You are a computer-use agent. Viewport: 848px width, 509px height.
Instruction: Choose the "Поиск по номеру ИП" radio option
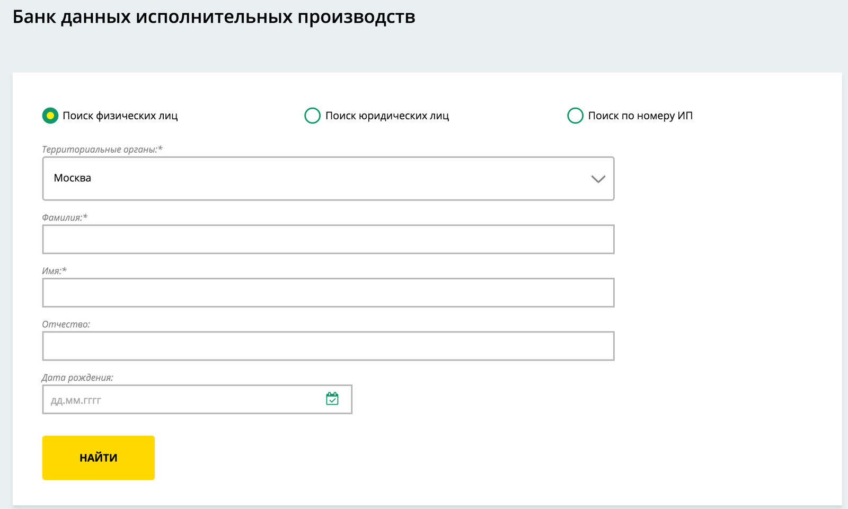click(x=575, y=116)
